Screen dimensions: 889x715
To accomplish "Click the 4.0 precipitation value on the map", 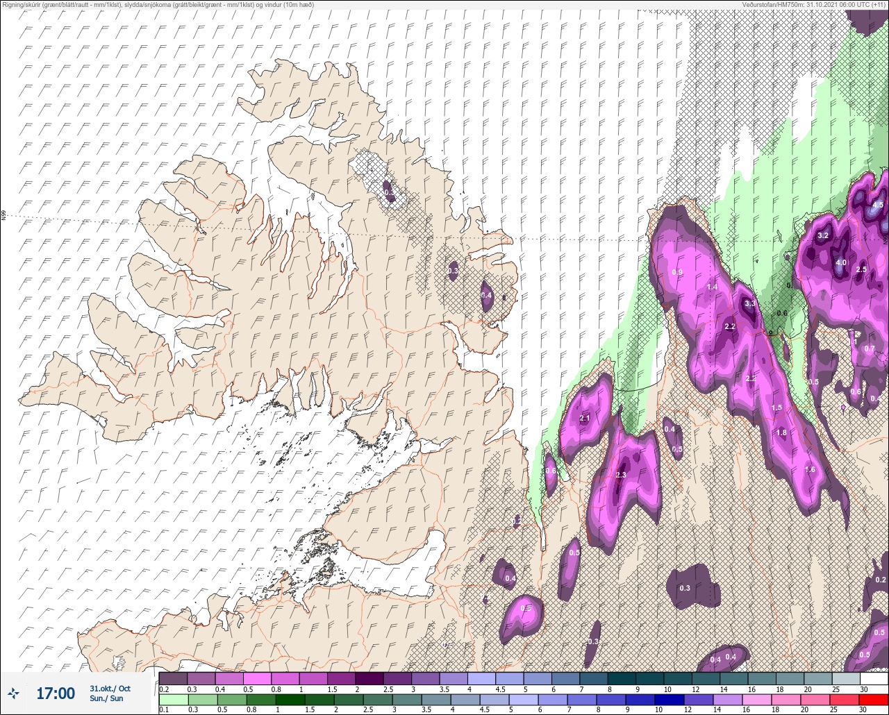I will [840, 263].
